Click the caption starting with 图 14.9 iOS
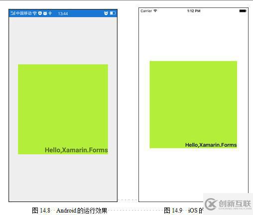This screenshot has width=253, height=215. (x=183, y=211)
